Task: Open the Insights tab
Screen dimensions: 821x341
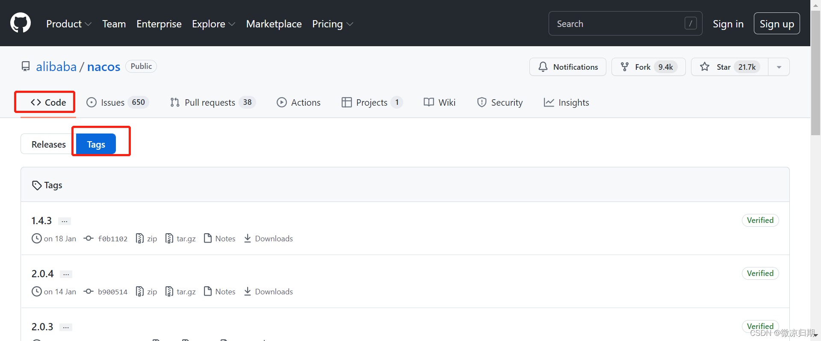Action: [x=566, y=102]
